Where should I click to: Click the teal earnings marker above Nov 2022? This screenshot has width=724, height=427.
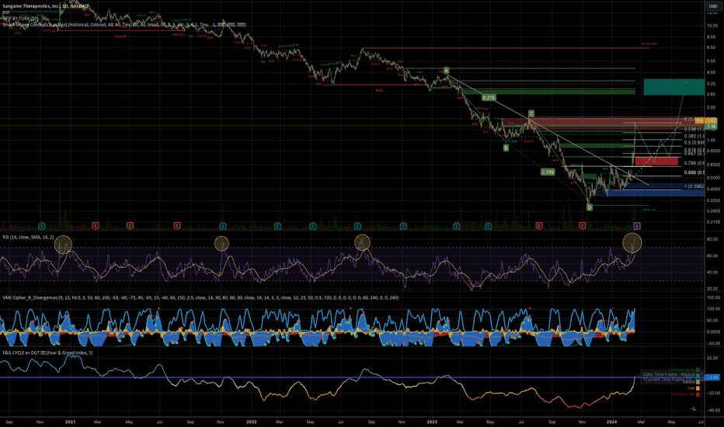(403, 226)
